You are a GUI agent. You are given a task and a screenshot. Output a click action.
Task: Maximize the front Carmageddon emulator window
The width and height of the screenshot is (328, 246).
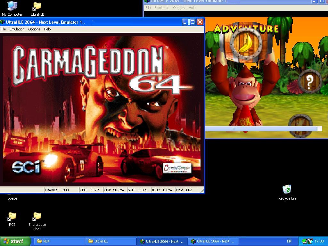click(193, 22)
